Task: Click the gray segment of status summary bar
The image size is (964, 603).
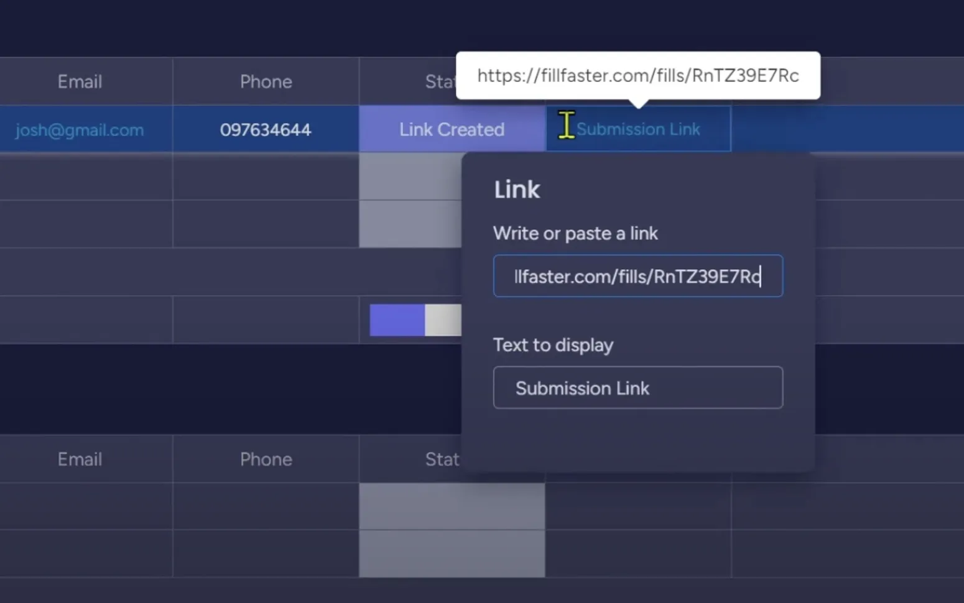Action: point(443,320)
